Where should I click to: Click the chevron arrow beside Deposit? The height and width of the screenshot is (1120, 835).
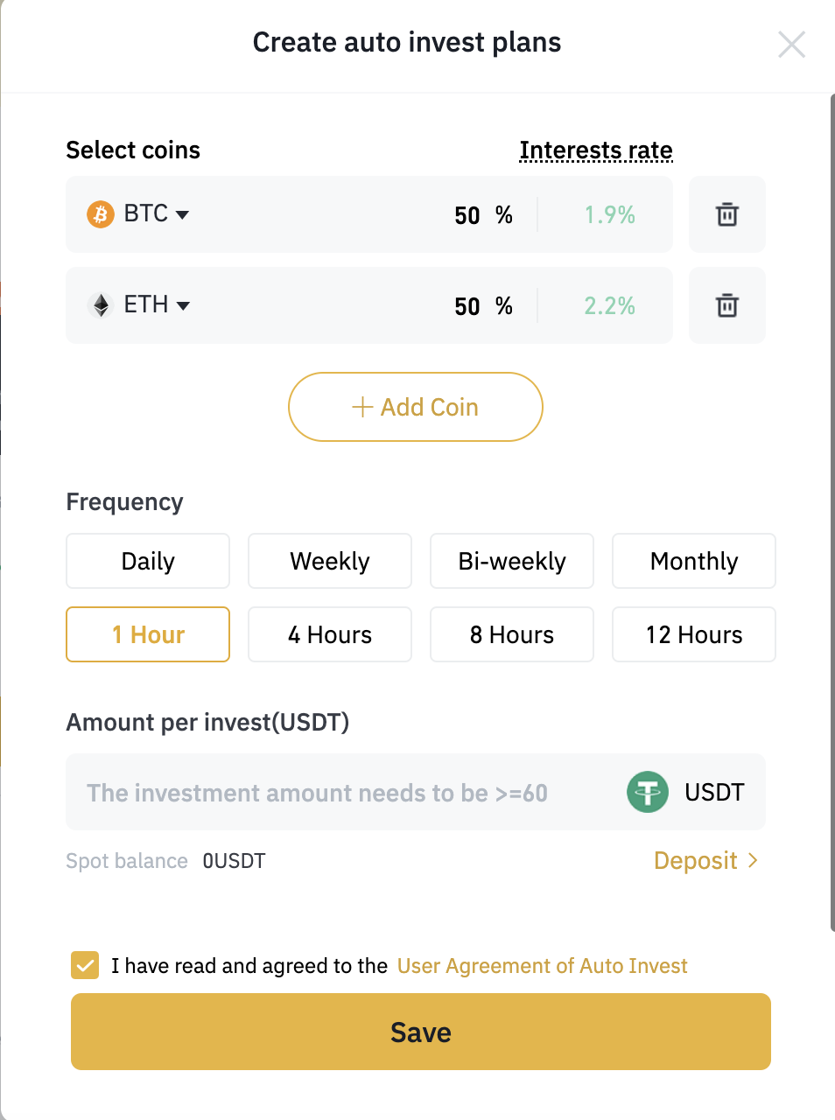pyautogui.click(x=753, y=861)
